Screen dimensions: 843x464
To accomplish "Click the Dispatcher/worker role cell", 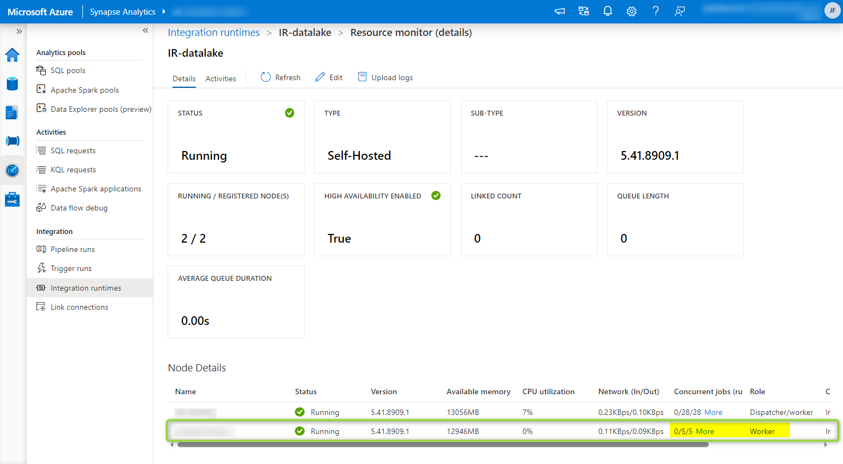I will point(781,412).
